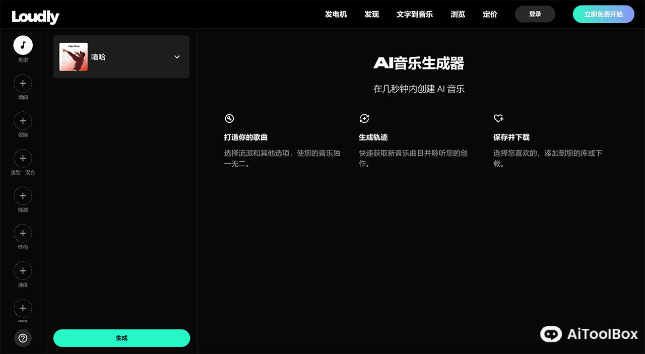Open the 类型: 混合 plus button
Viewport: 645px width, 354px height.
[23, 158]
